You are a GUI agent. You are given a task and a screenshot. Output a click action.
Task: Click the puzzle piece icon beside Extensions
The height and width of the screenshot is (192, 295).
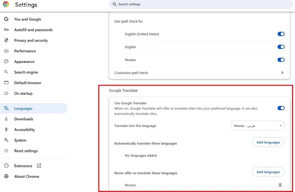coord(6,166)
